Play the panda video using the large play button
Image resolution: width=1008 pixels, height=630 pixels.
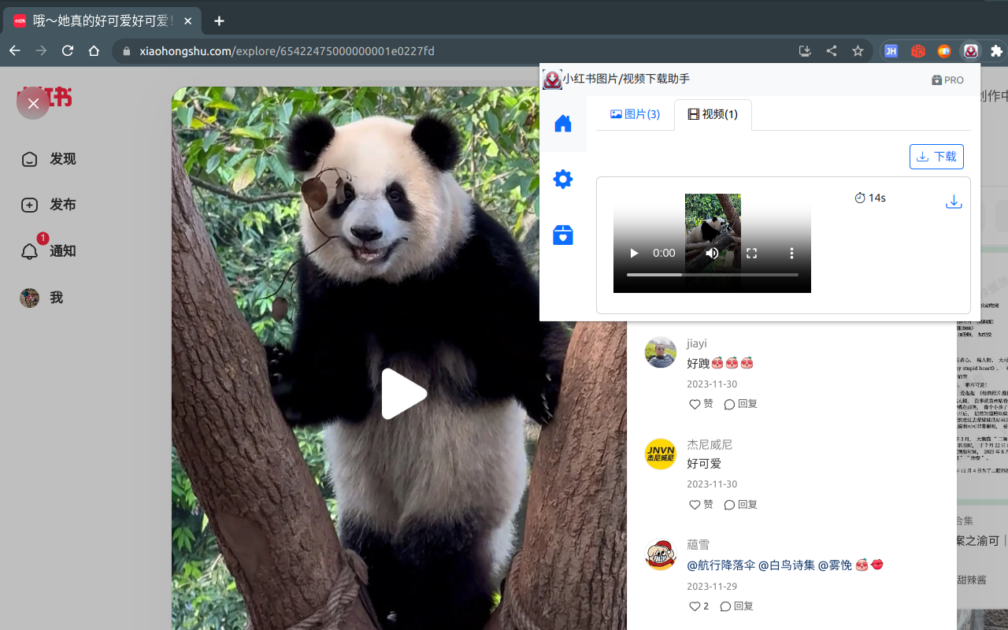tap(404, 394)
